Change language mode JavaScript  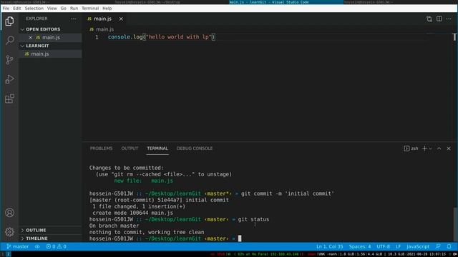click(418, 246)
